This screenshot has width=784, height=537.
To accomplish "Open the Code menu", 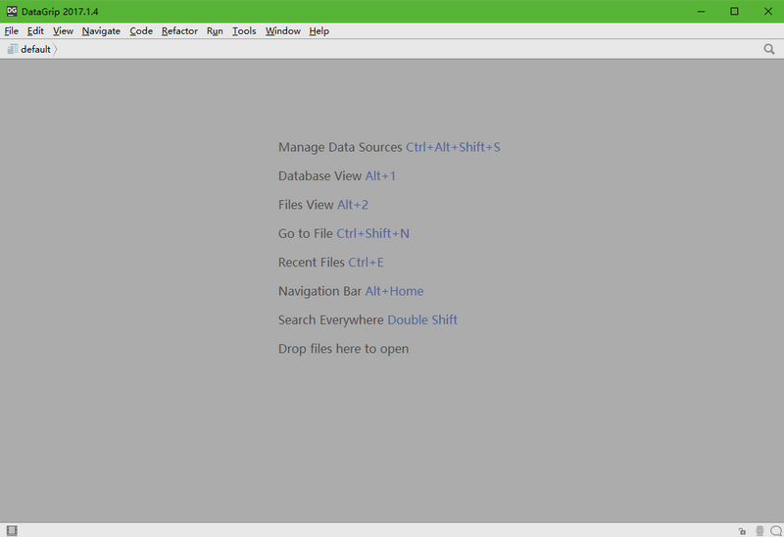I will pos(141,31).
